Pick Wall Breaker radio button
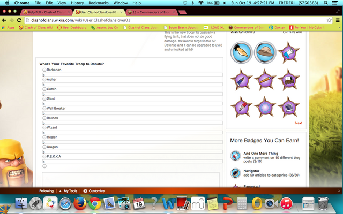Viewport: 343px width, 214px height. tap(44, 108)
